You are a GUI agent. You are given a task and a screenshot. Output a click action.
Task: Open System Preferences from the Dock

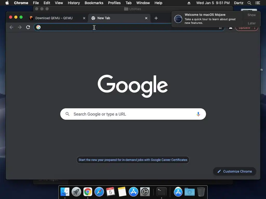[x=145, y=192]
